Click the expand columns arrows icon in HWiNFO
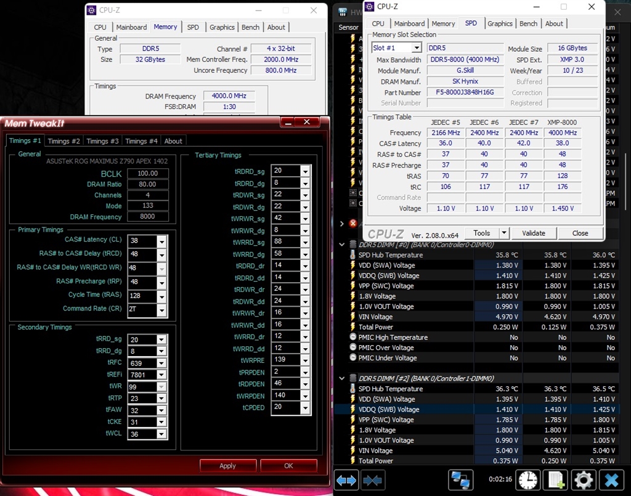 point(346,479)
